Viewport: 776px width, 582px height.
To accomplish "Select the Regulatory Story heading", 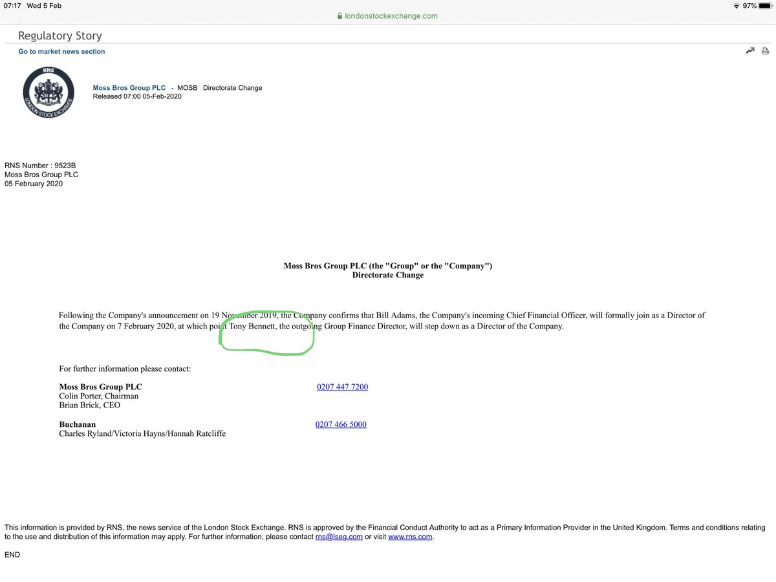I will [59, 36].
